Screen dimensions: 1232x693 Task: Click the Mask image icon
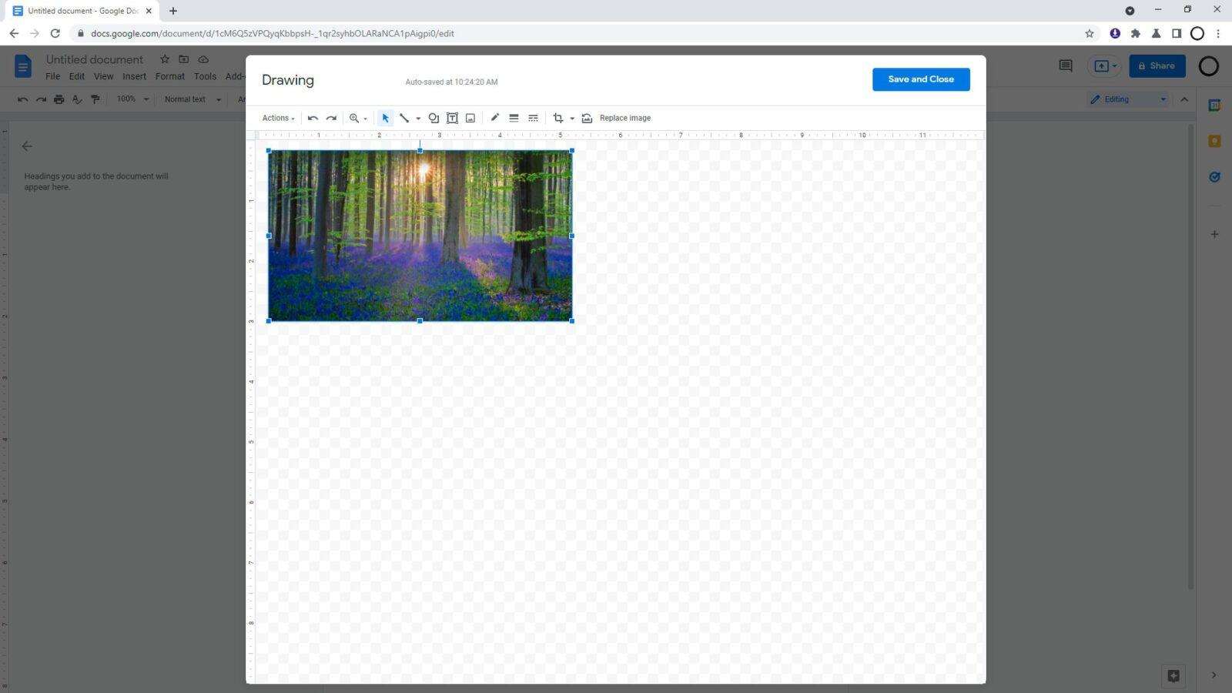[586, 118]
